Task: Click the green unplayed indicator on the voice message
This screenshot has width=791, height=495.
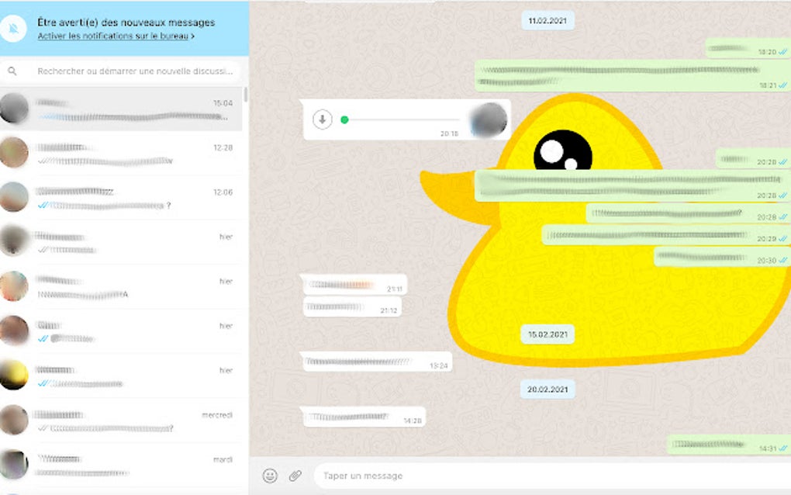Action: click(344, 119)
